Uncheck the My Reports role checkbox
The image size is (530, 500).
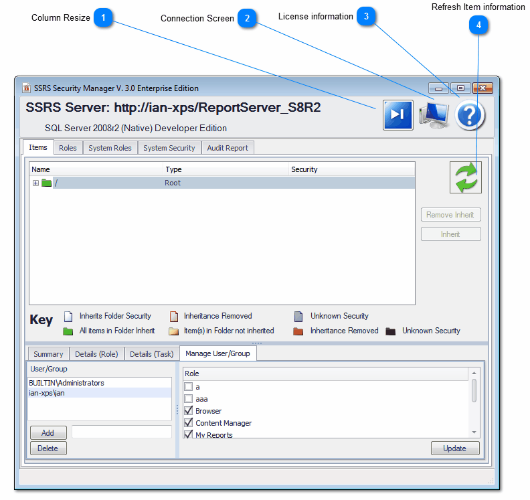click(x=189, y=434)
